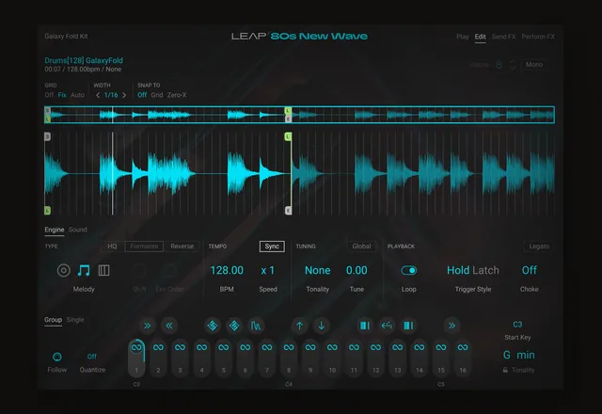Click the waveform overview strip

point(299,115)
